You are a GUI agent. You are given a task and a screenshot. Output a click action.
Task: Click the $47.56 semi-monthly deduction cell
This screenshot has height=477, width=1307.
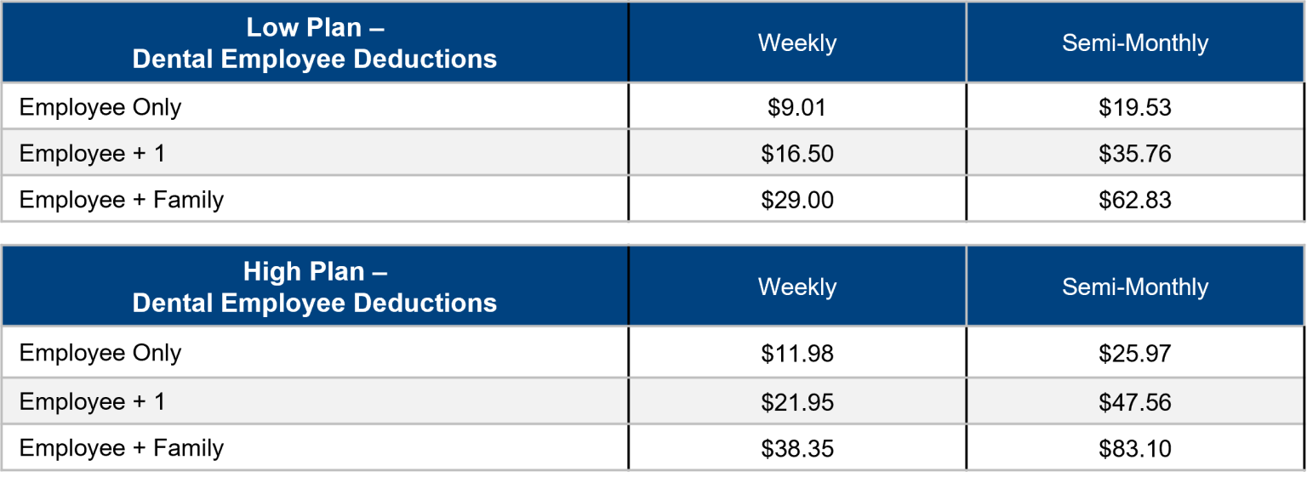pyautogui.click(x=1135, y=401)
